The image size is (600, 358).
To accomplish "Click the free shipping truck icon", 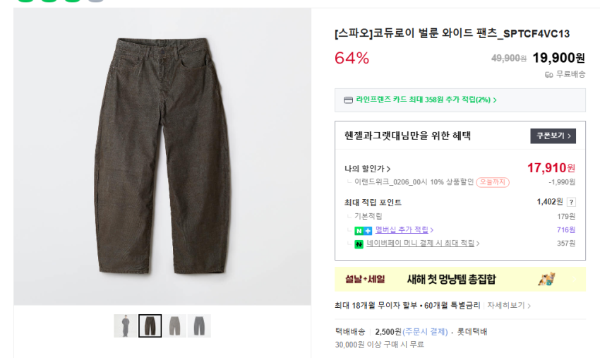I will 548,74.
